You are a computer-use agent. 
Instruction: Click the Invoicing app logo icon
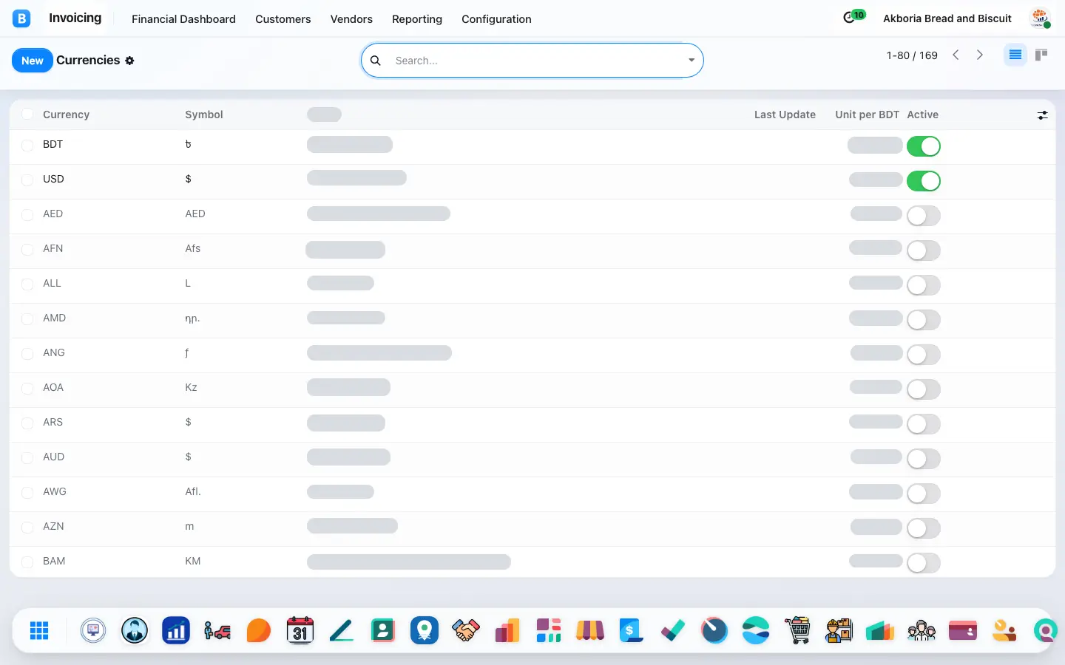pos(21,18)
